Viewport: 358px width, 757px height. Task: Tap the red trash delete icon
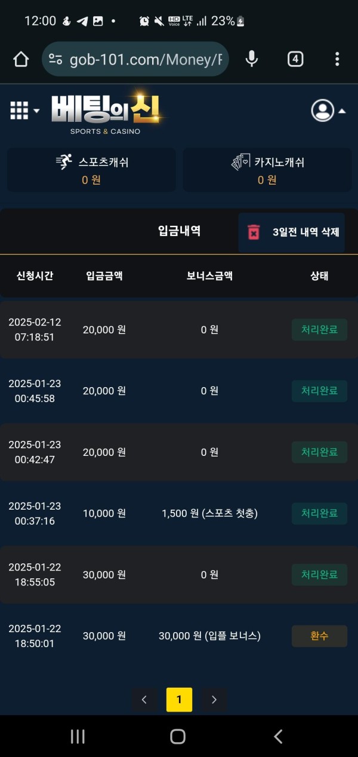coord(254,232)
